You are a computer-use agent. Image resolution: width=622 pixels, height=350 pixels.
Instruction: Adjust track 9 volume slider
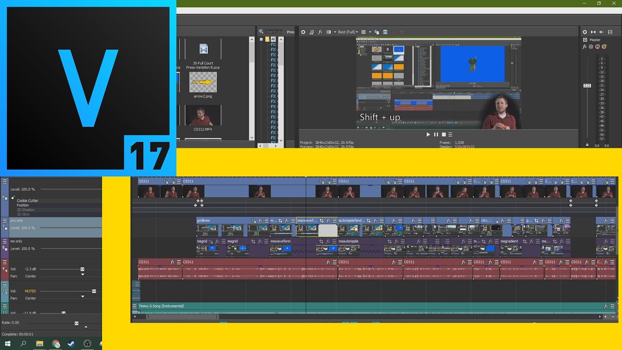pos(82,269)
